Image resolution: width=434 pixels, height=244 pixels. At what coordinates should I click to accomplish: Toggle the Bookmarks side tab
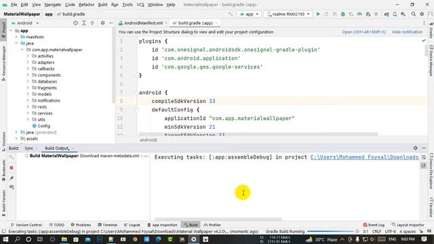click(x=3, y=170)
